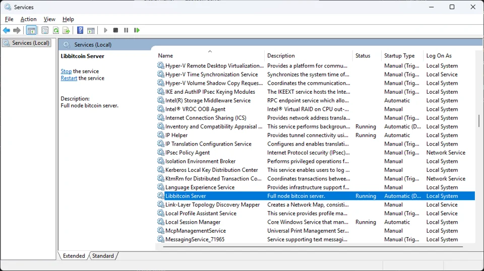Image resolution: width=484 pixels, height=271 pixels.
Task: Click 'Universal Print Management Ser...' description
Action: pos(308,231)
